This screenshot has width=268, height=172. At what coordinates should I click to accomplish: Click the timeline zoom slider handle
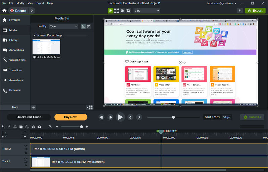click(82, 127)
